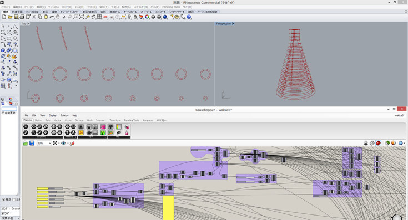Select the circle tool in left sidebar
Screen dimensions: 408x220
[9, 32]
